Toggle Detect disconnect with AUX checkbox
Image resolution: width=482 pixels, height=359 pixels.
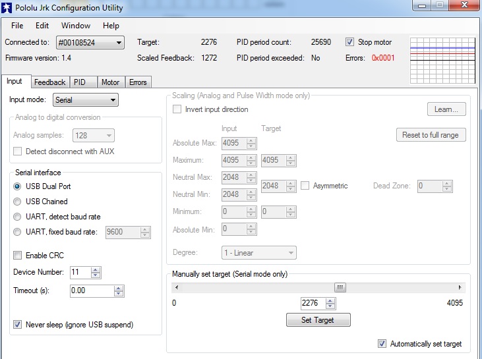coord(18,152)
